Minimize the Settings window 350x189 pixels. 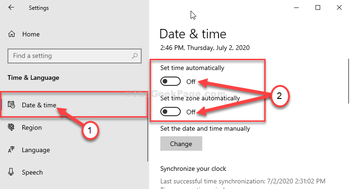pos(296,7)
